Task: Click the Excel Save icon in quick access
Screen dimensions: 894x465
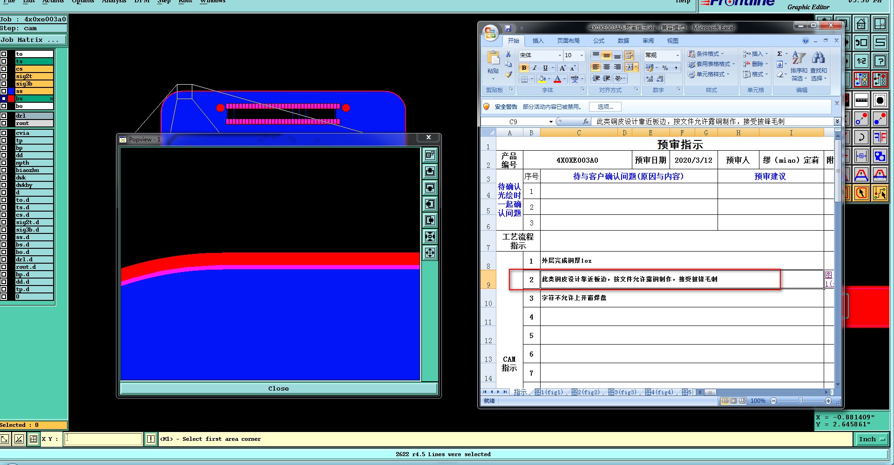Action: pyautogui.click(x=508, y=28)
